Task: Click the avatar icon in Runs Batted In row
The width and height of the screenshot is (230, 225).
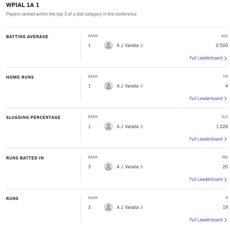Action: 108,167
